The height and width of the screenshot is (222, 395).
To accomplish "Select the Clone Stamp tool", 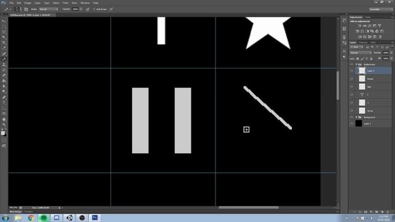I will tap(4, 65).
